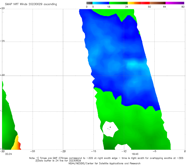Click the gray segment of the wind color bar
The width and height of the screenshot is (187, 165).
(89, 3)
